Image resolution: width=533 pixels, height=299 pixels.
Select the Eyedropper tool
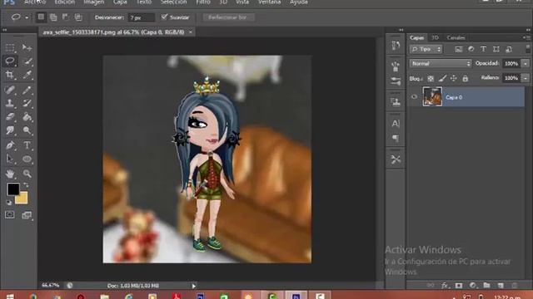[x=27, y=75]
